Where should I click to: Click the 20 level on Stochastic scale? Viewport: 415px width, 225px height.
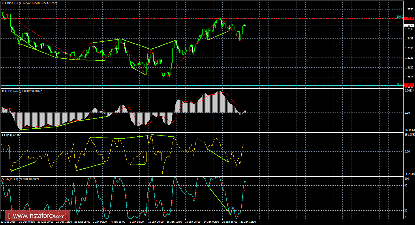click(405, 211)
